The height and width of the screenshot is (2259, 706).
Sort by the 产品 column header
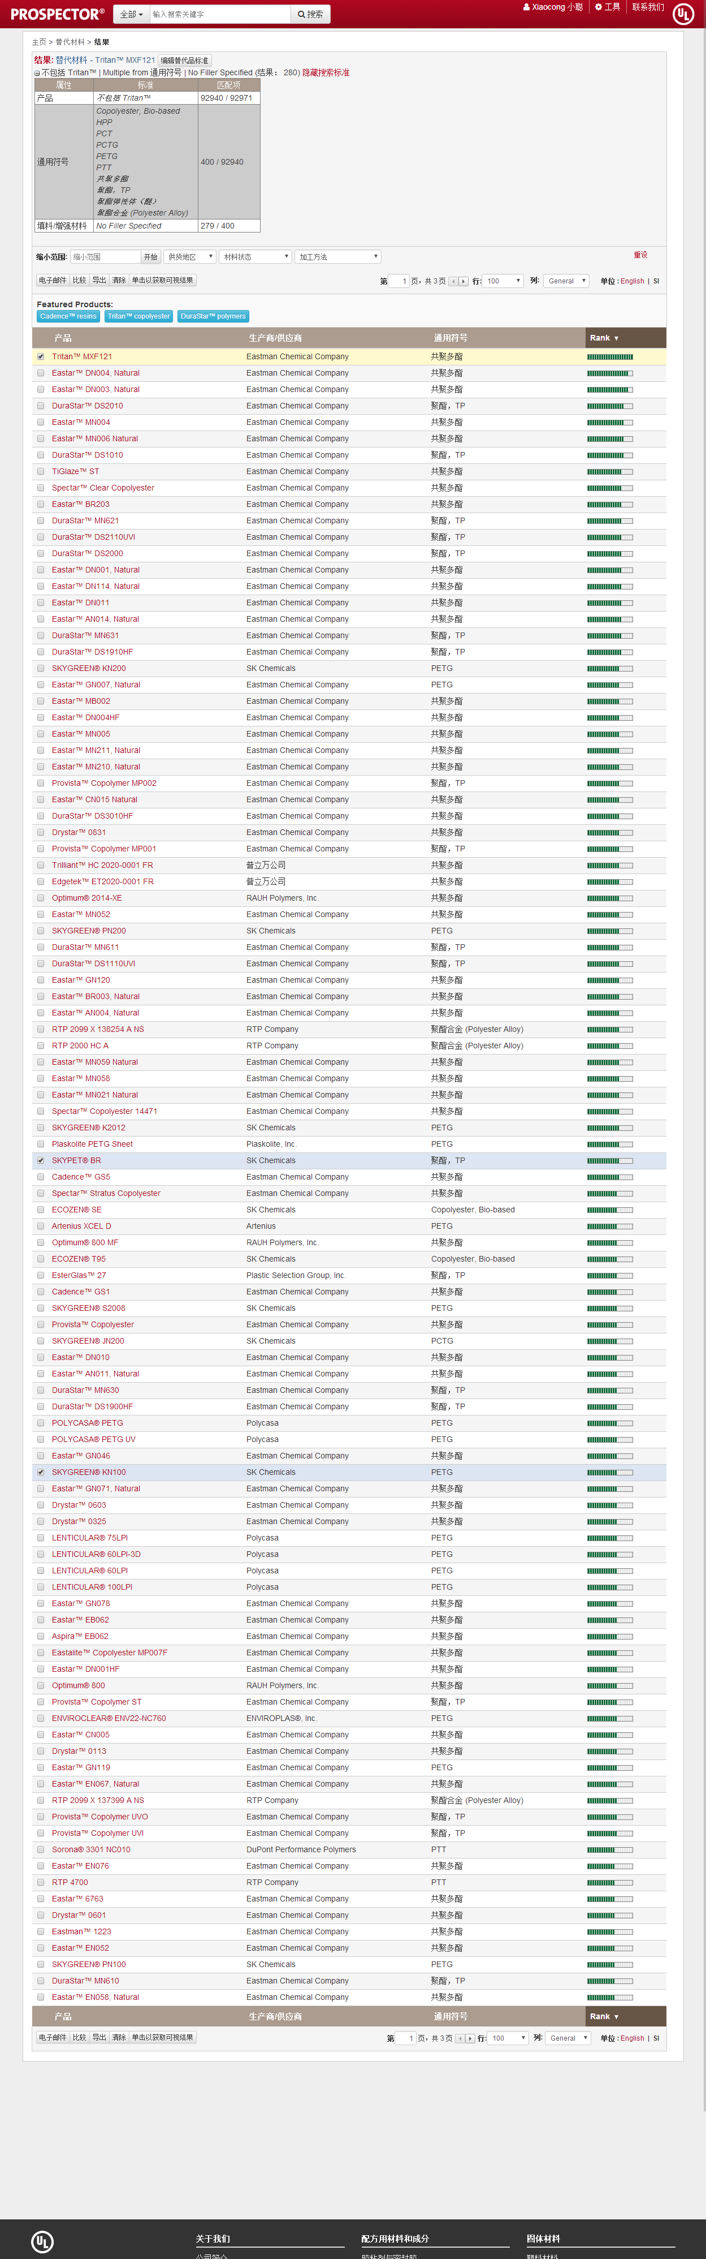click(63, 338)
